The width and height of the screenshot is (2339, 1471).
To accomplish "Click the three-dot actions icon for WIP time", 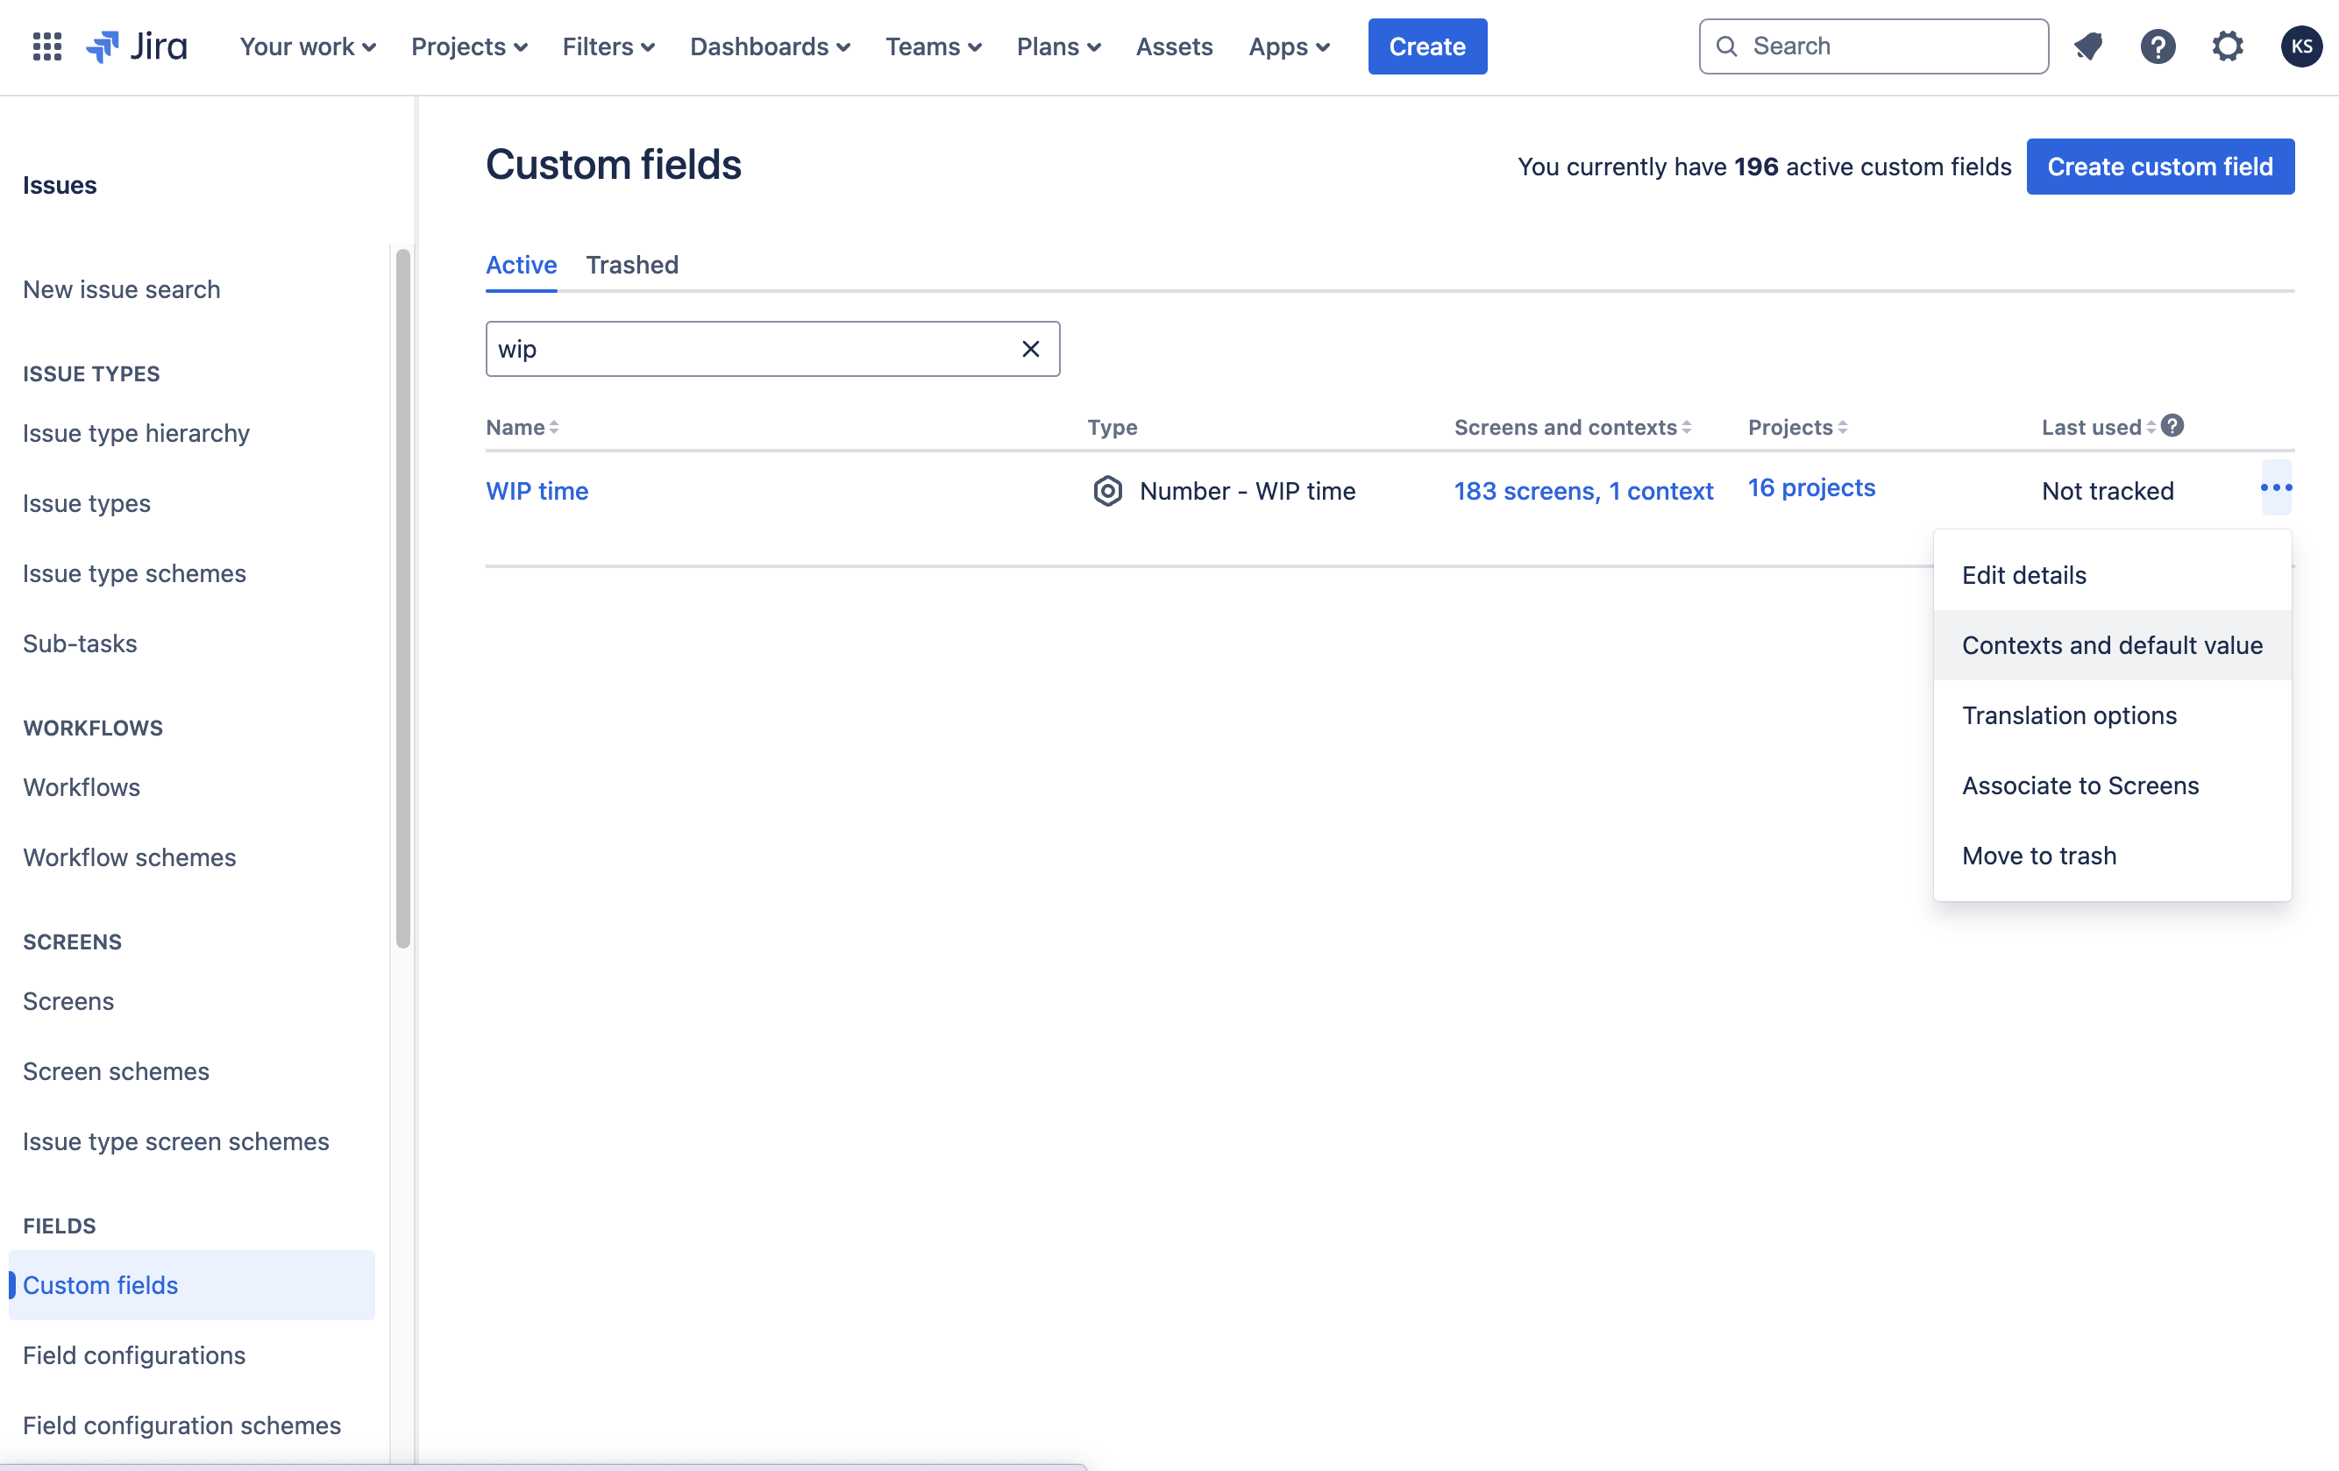I will tap(2276, 487).
